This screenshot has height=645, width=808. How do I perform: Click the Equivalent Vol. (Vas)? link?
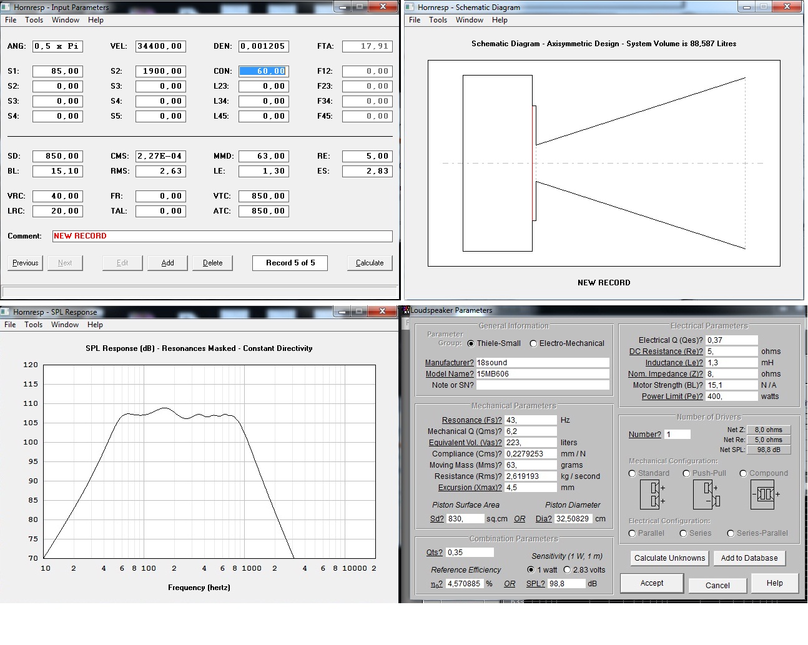(465, 443)
